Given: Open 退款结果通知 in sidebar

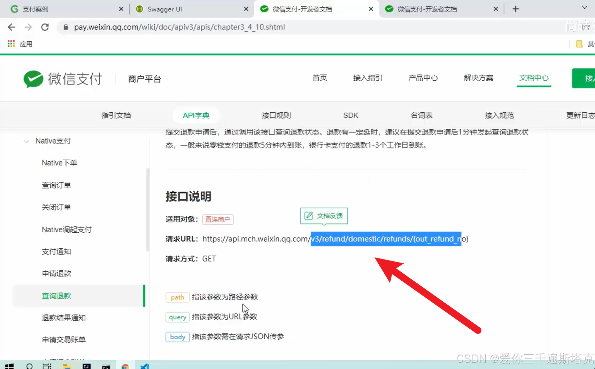Looking at the screenshot, I should (x=64, y=318).
